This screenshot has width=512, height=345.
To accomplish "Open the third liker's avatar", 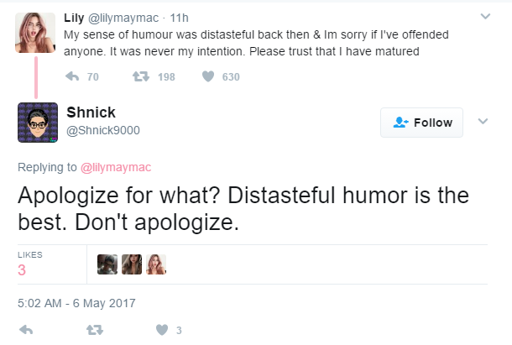I will coord(155,264).
